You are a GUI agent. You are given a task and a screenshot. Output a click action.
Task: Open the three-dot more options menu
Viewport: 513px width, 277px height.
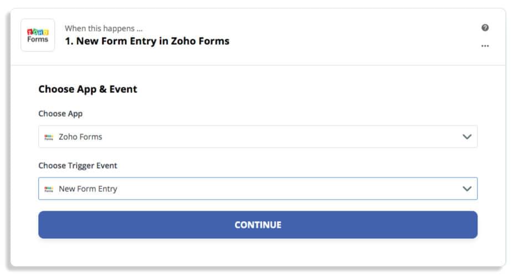coord(485,46)
